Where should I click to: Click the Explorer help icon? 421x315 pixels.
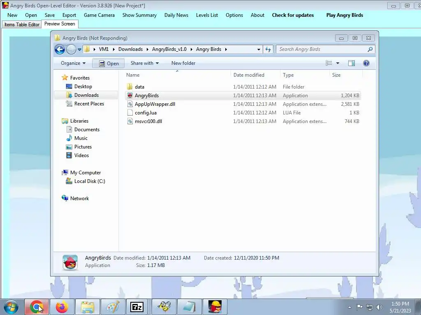tap(366, 63)
